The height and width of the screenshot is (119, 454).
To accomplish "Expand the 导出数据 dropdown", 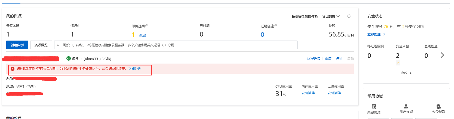I will [331, 16].
